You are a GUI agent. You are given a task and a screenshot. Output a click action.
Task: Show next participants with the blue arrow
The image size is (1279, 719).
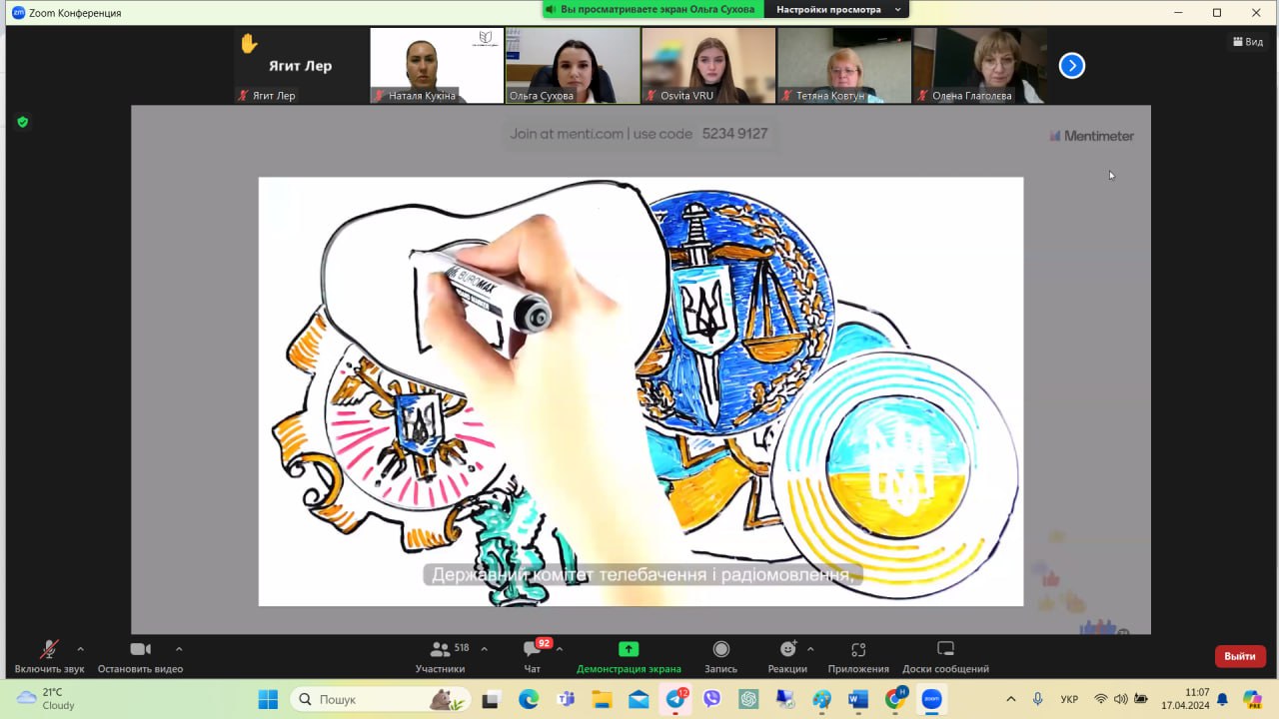click(1071, 66)
